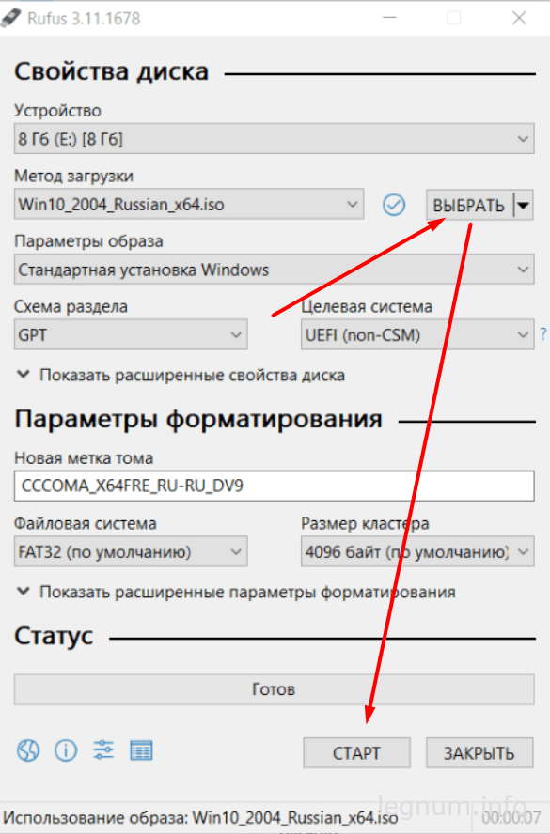Click the Rufus USB drive title icon
Screen dimensions: 550x834
pyautogui.click(x=10, y=18)
